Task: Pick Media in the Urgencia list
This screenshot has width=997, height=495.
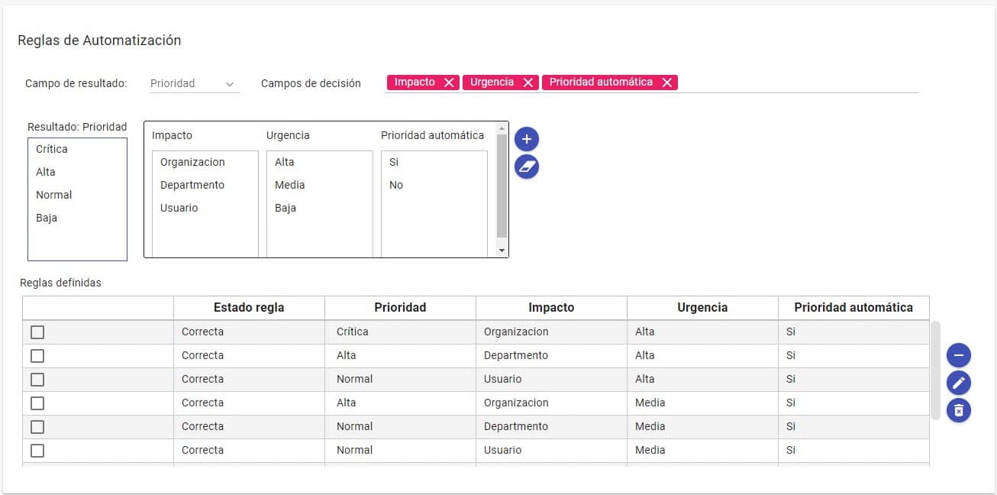Action: point(290,186)
